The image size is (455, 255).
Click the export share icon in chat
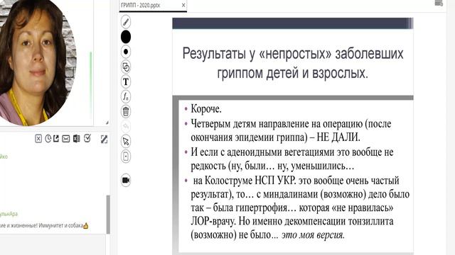coord(56,139)
